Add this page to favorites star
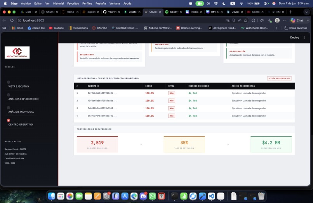313x203 pixels. [x=245, y=20]
